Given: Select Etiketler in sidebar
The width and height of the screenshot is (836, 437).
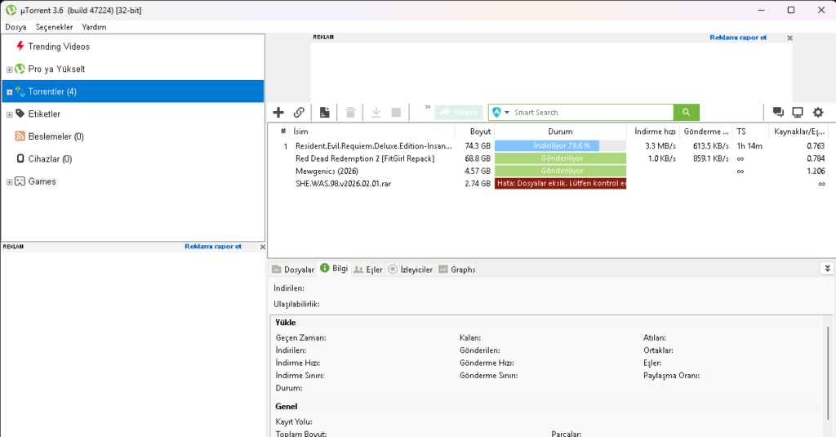Looking at the screenshot, I should (x=44, y=114).
